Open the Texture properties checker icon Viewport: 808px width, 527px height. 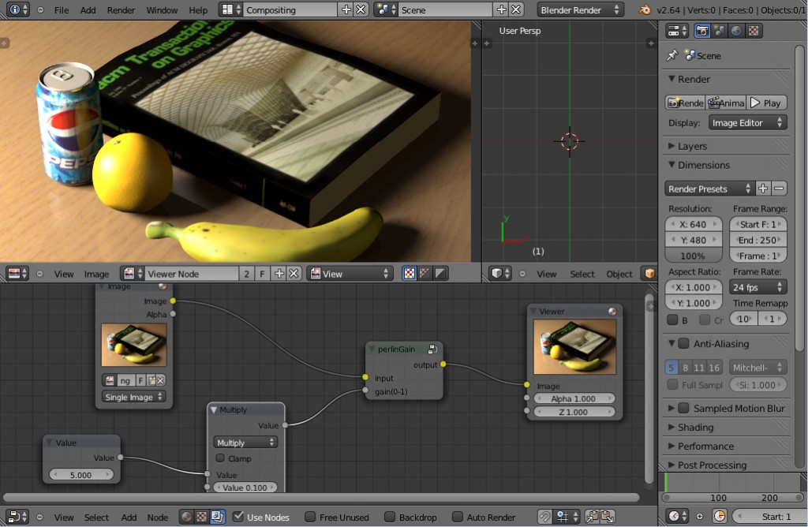pyautogui.click(x=753, y=29)
